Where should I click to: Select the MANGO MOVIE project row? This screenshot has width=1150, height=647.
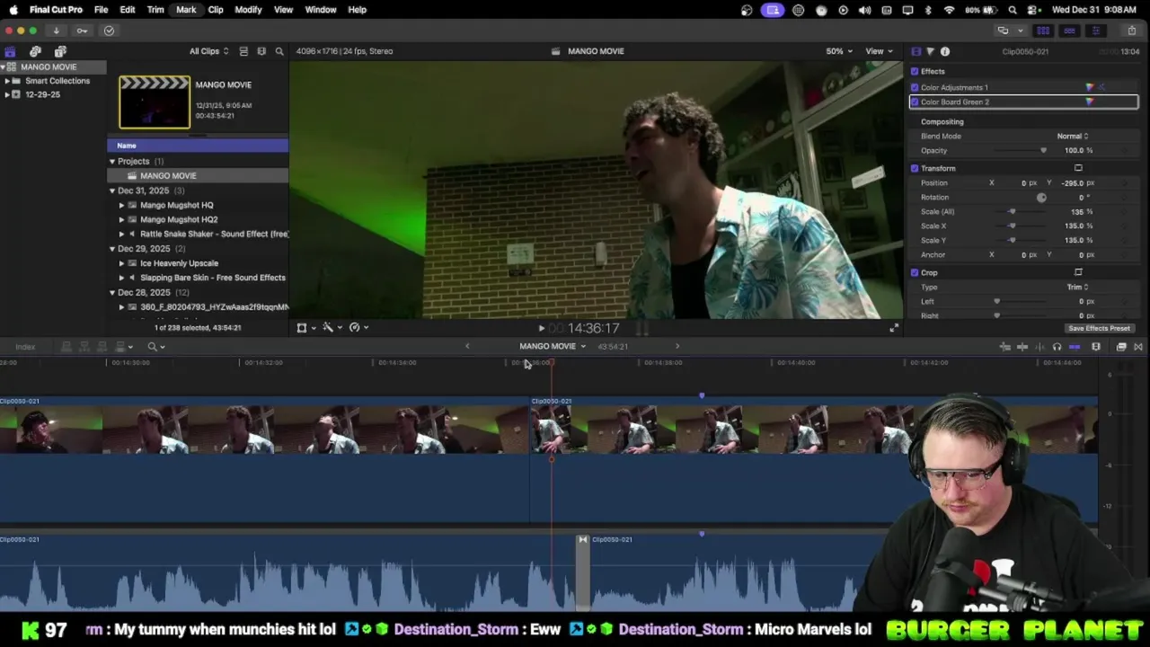tap(198, 175)
